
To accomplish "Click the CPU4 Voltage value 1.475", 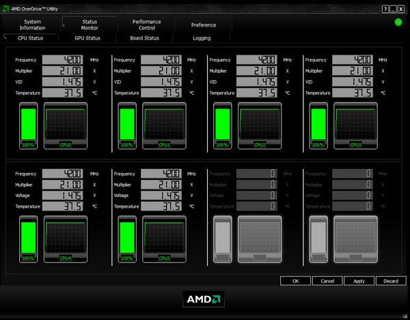I will pos(62,195).
